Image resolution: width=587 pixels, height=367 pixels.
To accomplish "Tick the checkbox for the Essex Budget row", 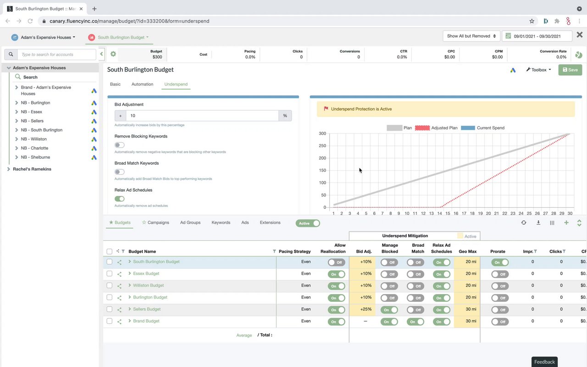I will click(x=109, y=274).
